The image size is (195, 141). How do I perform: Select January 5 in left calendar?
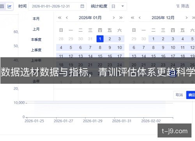(71, 48)
